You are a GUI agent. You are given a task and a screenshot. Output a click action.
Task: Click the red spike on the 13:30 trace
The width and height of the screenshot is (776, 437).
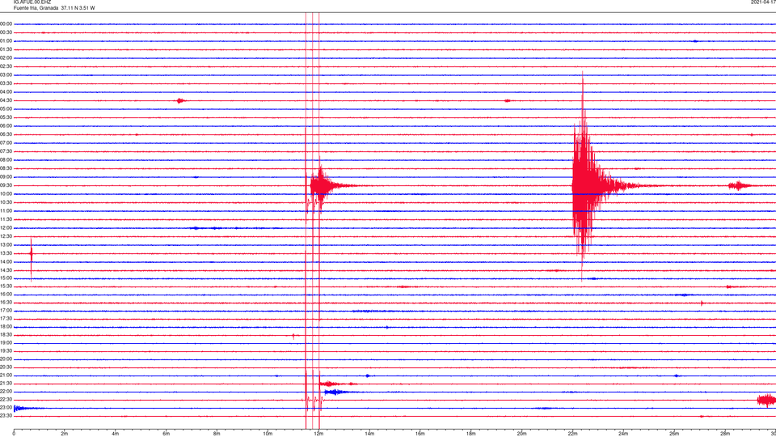pos(32,253)
